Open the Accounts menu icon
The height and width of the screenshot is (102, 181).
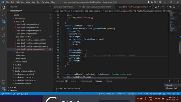coord(3,82)
